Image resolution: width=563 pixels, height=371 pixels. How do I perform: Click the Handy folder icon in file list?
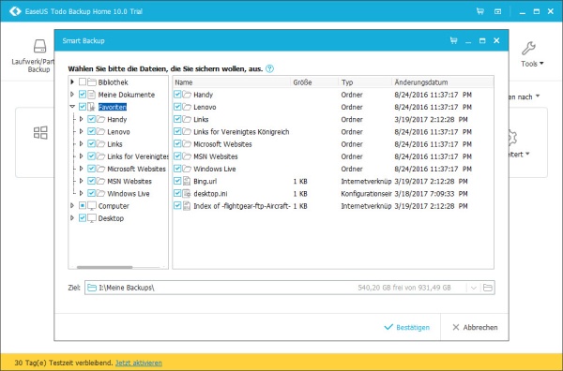click(x=187, y=95)
